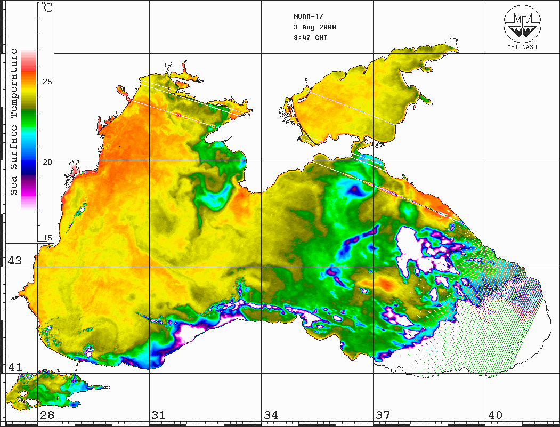Click the MHI NASU logo emblem
The image size is (560, 427).
click(522, 23)
